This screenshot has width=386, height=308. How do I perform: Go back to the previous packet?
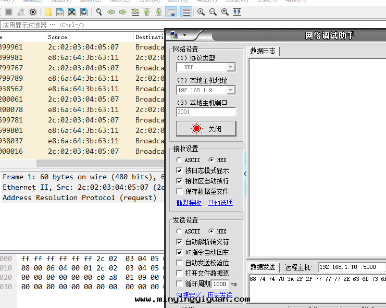coord(111,12)
